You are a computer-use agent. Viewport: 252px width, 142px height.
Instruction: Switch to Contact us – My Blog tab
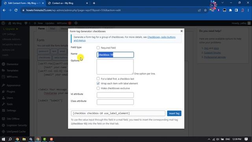(x=63, y=3)
